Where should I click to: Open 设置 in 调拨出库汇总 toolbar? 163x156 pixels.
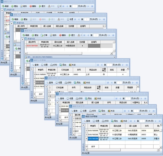coord(83,111)
